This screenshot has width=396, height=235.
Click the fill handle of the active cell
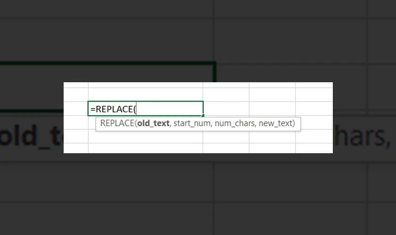point(203,116)
